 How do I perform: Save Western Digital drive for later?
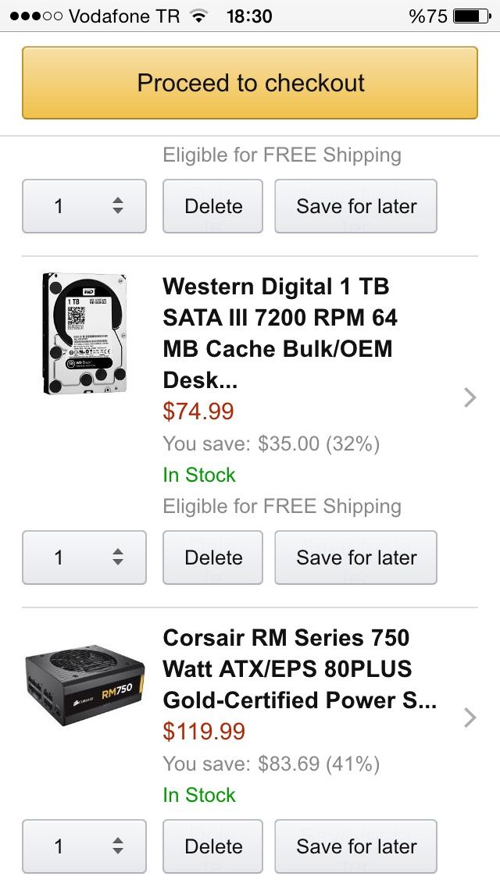(x=355, y=557)
